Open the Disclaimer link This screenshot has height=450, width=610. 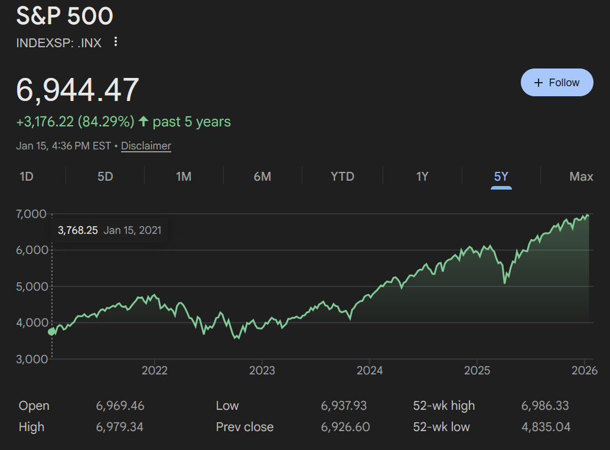click(146, 146)
